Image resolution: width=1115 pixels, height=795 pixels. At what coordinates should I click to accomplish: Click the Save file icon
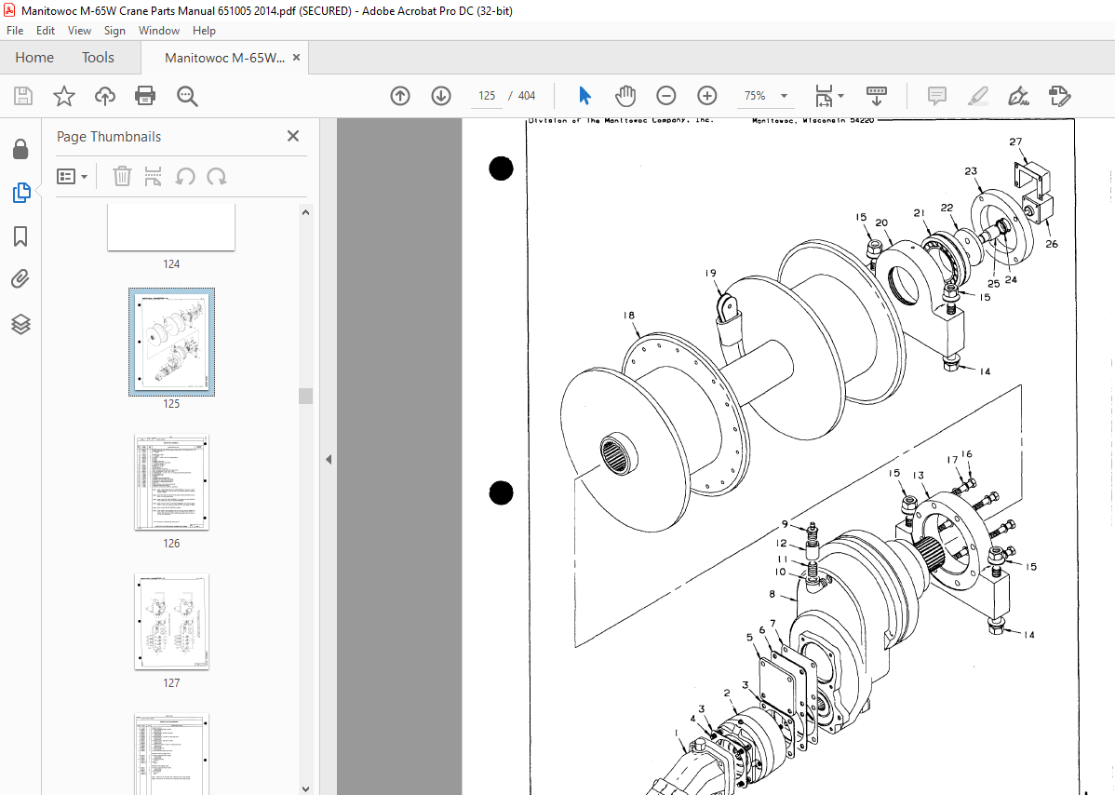[x=22, y=95]
